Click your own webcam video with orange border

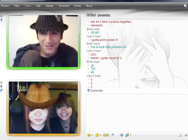tap(43, 108)
